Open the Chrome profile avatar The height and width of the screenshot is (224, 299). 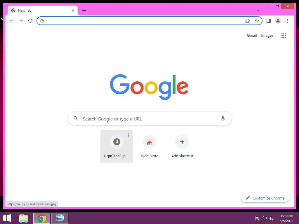tap(278, 21)
